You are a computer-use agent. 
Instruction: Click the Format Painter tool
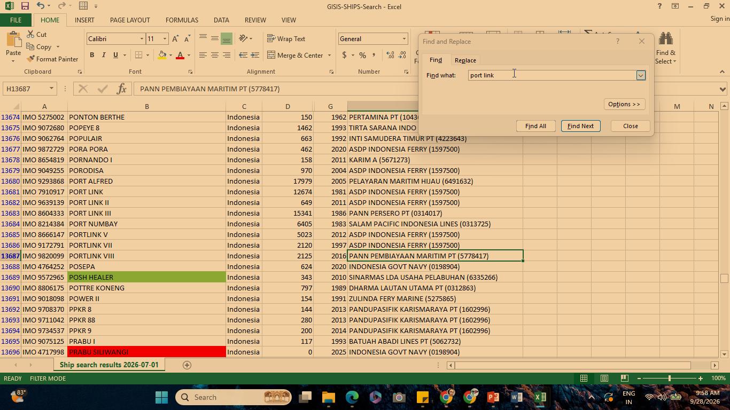(x=52, y=59)
